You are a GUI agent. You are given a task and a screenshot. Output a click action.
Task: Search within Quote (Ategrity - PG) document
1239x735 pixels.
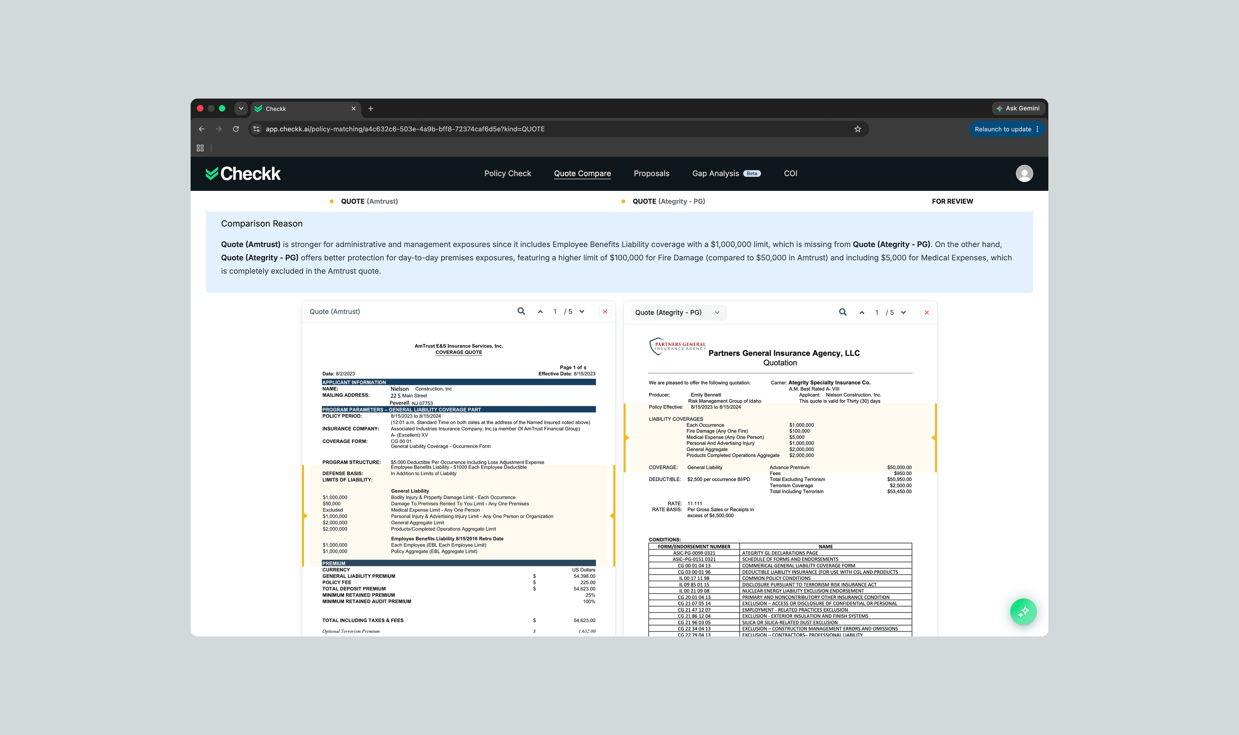(x=842, y=312)
